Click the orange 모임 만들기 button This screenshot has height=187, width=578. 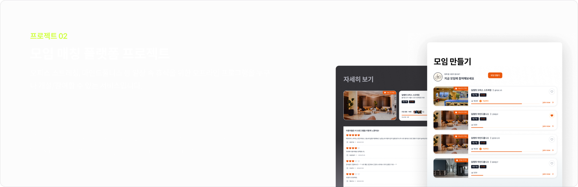point(495,75)
